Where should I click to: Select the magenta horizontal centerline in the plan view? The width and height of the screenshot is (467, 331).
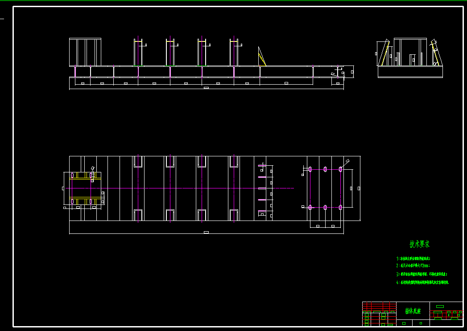pos(180,188)
